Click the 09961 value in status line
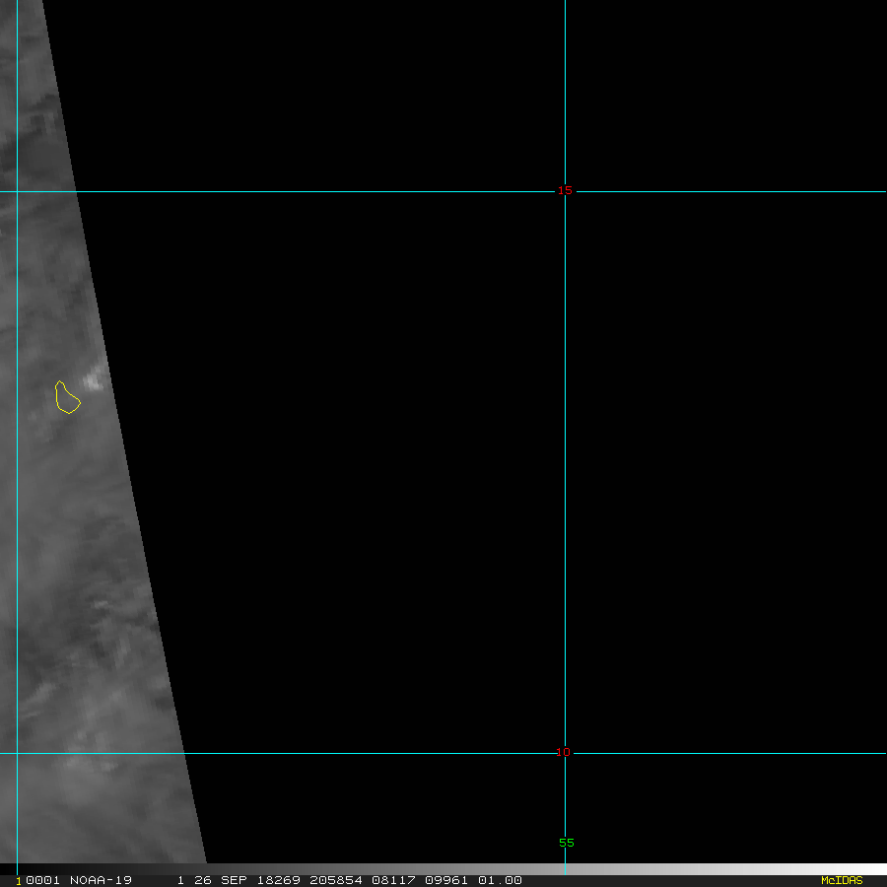 (447, 880)
